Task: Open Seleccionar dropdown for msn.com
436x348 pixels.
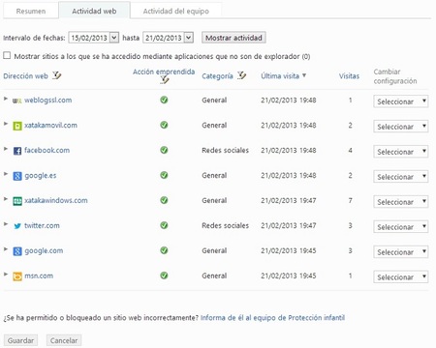Action: [x=401, y=277]
